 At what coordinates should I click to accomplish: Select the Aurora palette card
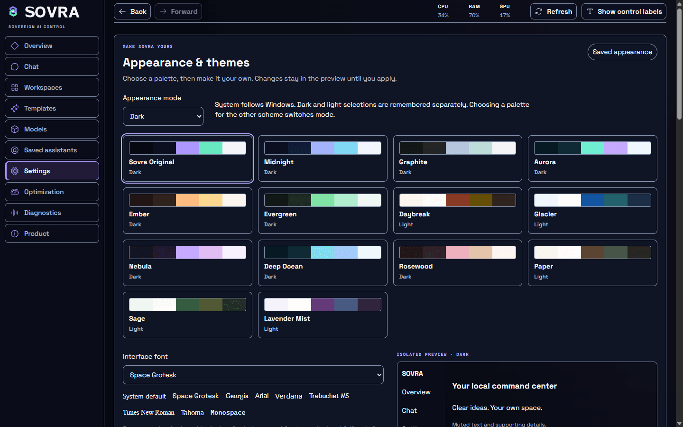[592, 158]
